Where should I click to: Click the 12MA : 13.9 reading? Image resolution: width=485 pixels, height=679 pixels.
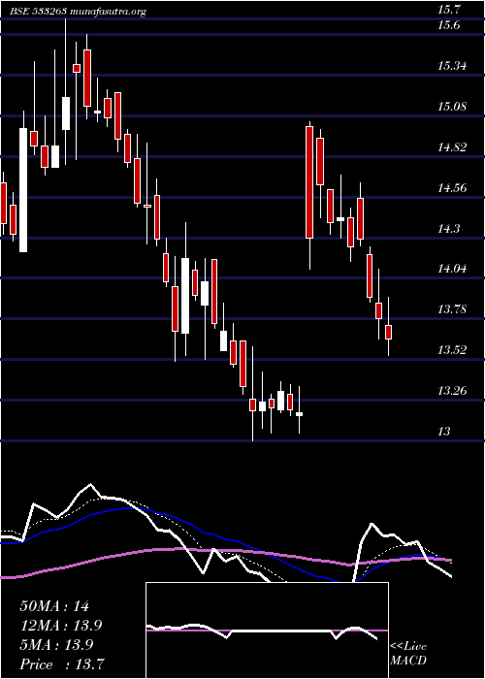point(62,626)
